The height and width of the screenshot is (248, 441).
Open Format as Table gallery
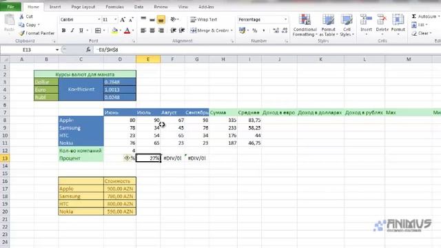tap(328, 25)
